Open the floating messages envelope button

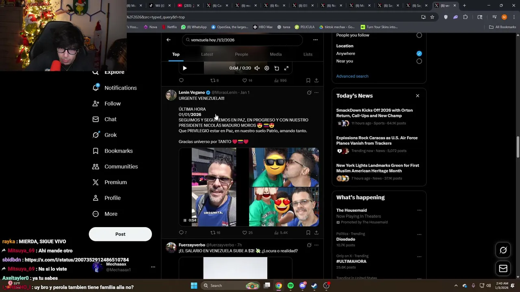[x=503, y=268]
